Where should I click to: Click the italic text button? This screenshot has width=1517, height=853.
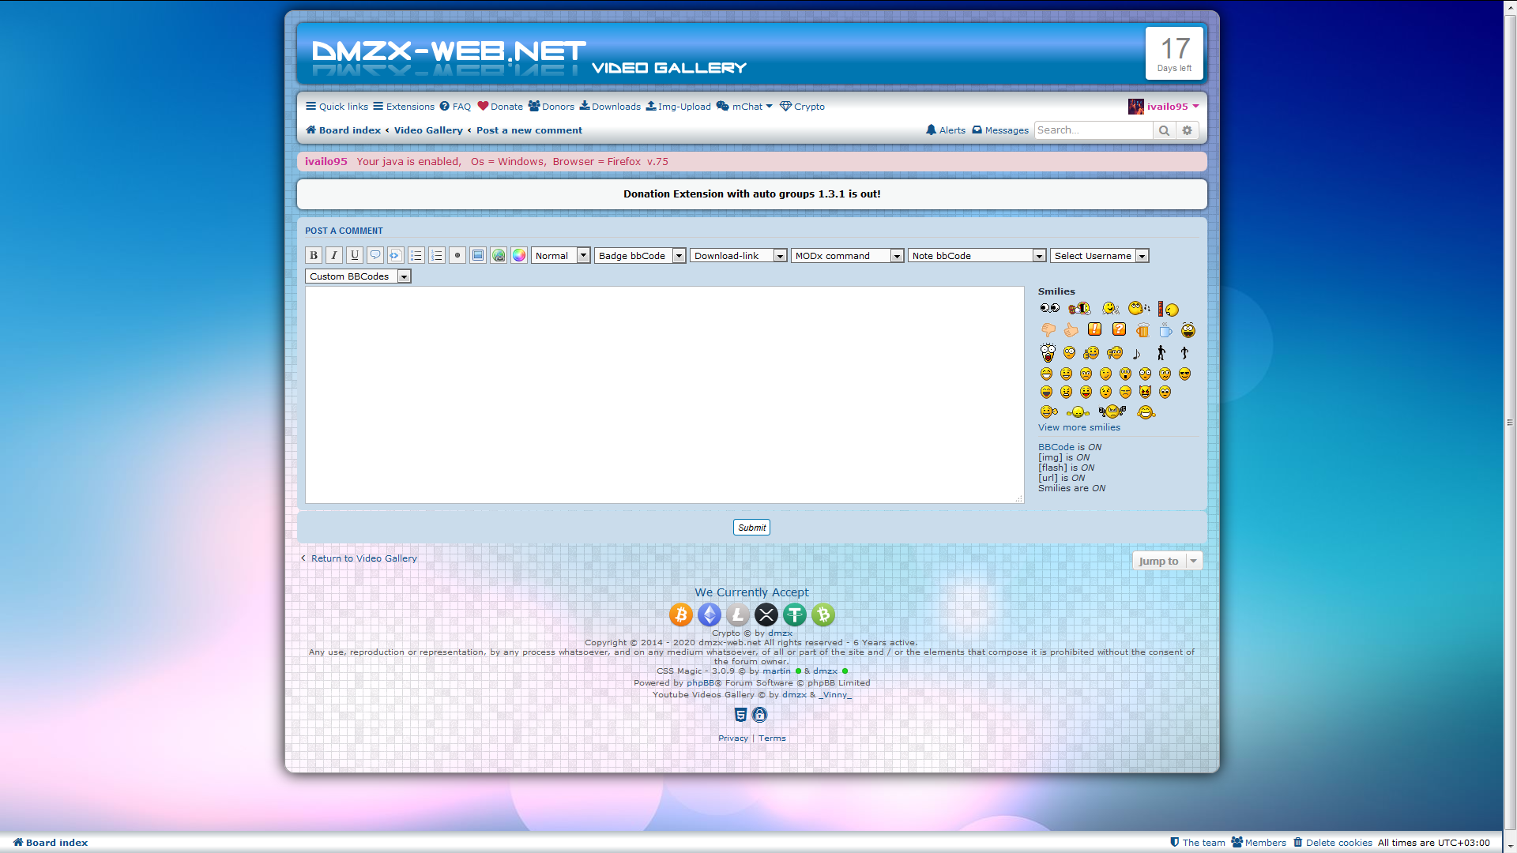[334, 255]
